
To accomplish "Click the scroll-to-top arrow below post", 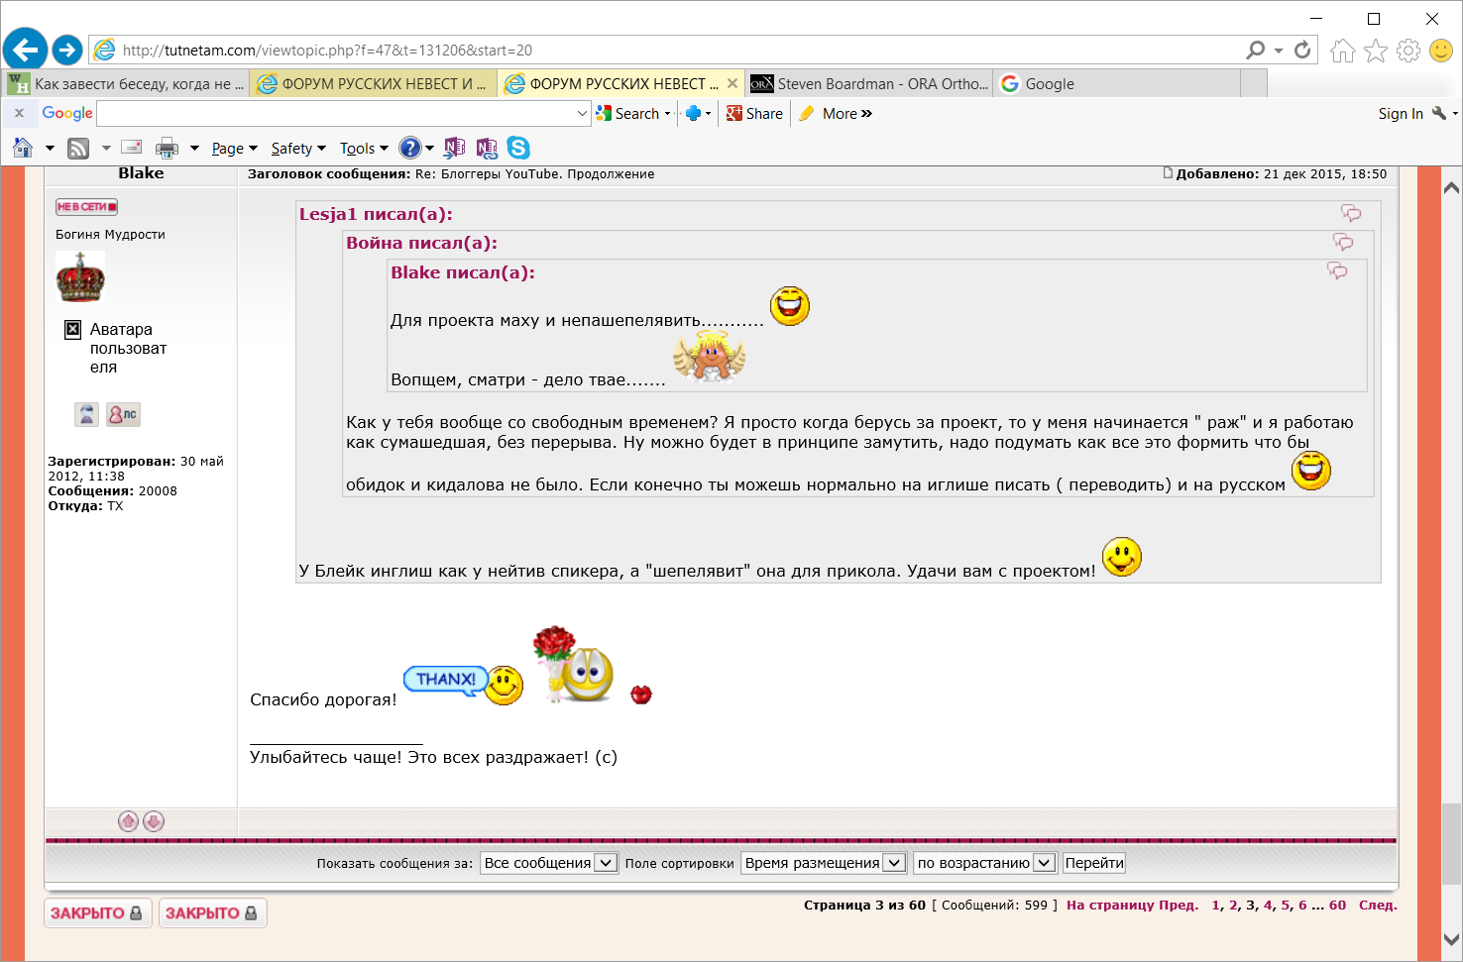I will pyautogui.click(x=128, y=821).
